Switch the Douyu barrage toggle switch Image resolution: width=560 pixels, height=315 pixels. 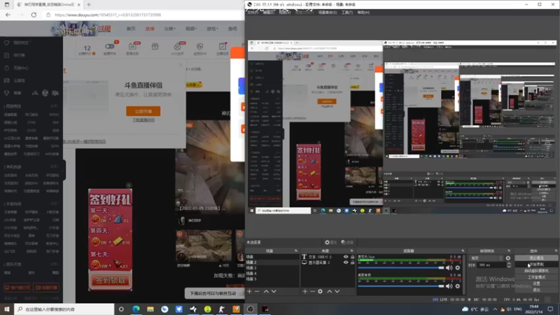[x=109, y=46]
